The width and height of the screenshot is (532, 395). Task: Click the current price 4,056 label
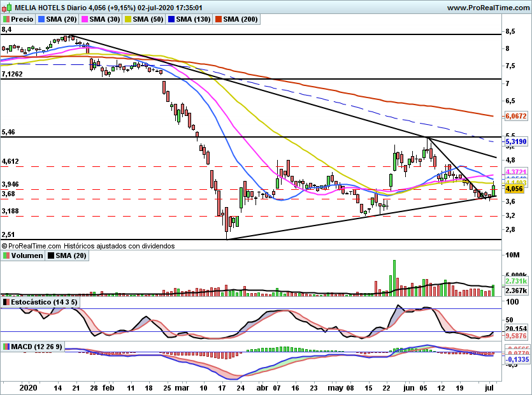(514, 189)
